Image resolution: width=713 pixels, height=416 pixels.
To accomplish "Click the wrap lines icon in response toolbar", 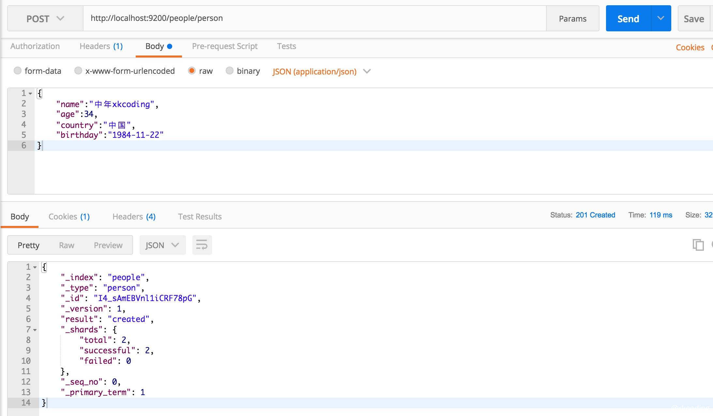I will tap(202, 245).
